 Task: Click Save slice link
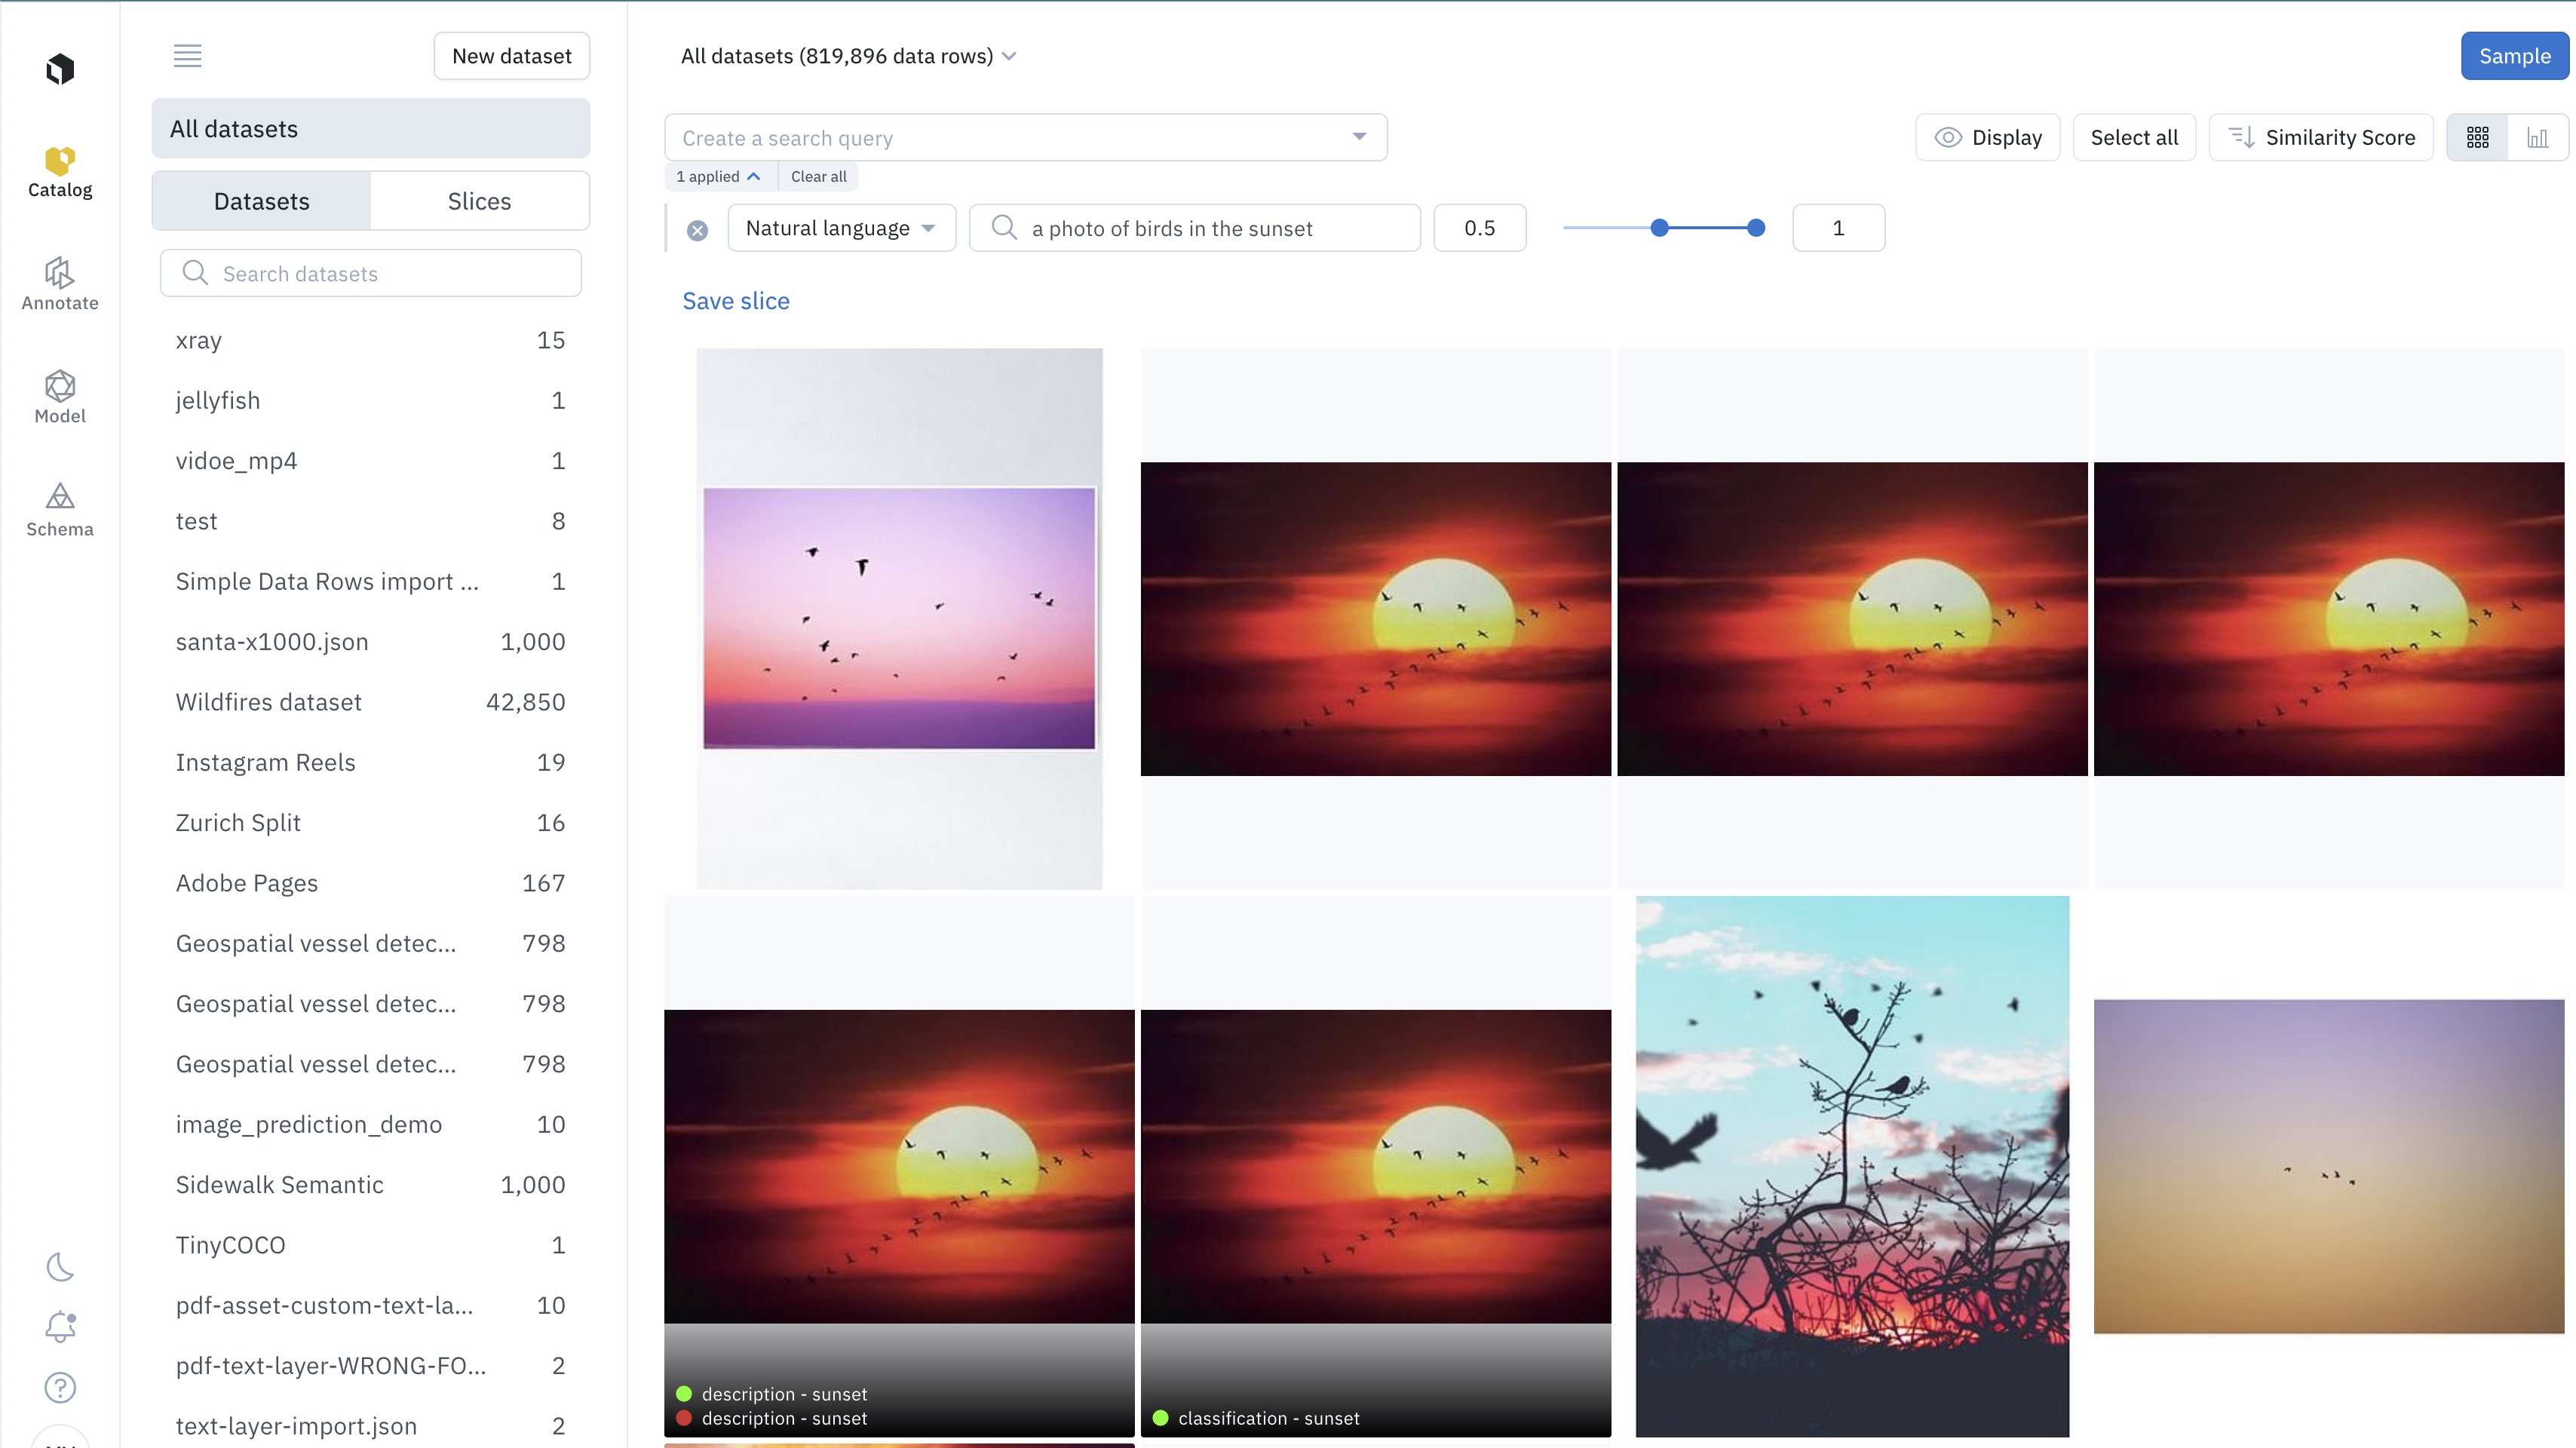pyautogui.click(x=736, y=301)
